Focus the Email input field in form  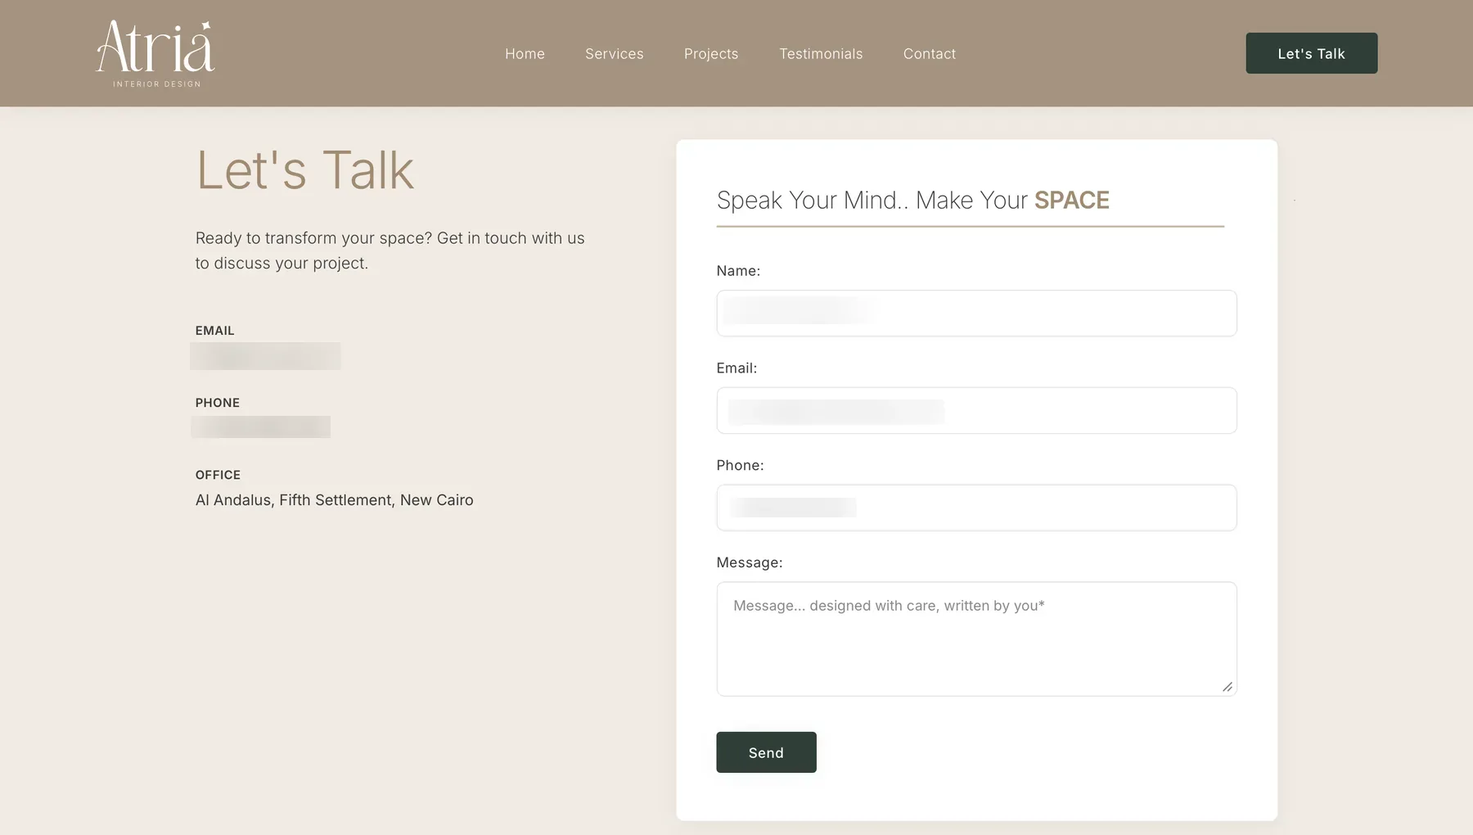(x=976, y=410)
